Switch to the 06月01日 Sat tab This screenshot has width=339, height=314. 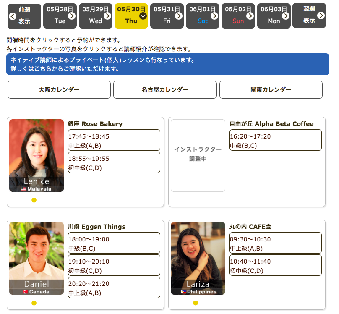pyautogui.click(x=202, y=16)
